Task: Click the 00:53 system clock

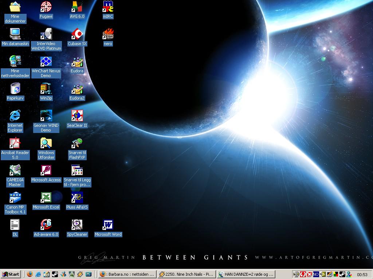Action: click(x=362, y=275)
